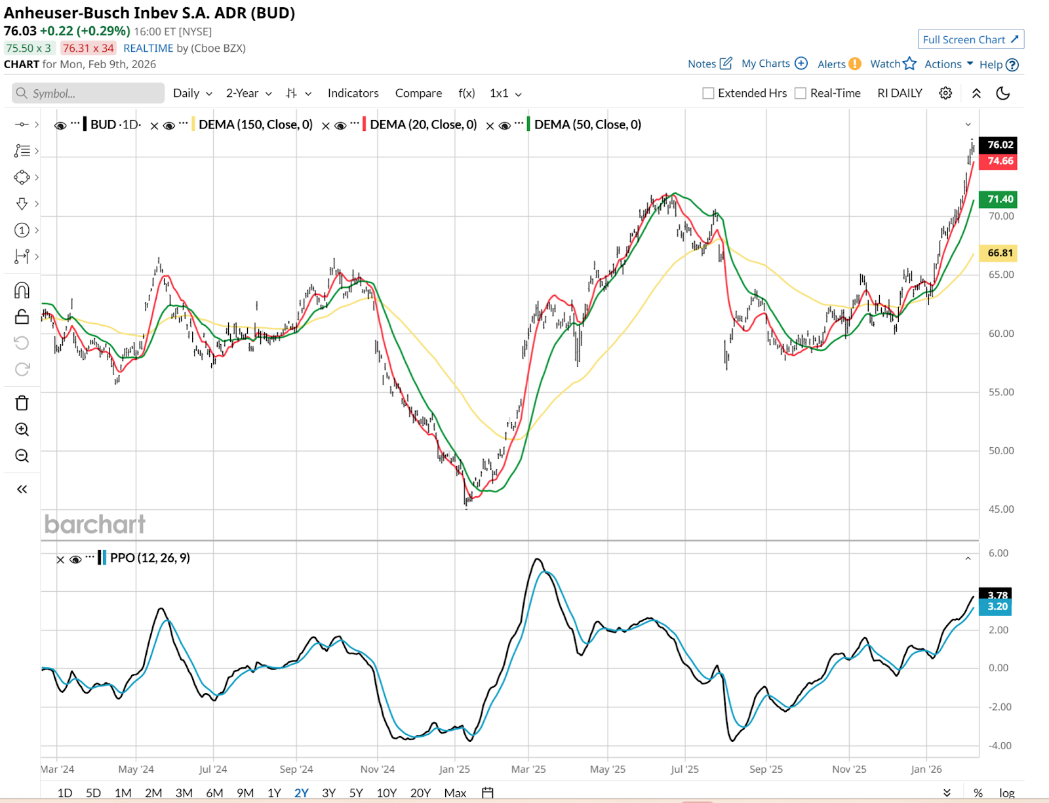Image resolution: width=1049 pixels, height=803 pixels.
Task: Toggle log scale on the chart
Action: [x=1007, y=793]
